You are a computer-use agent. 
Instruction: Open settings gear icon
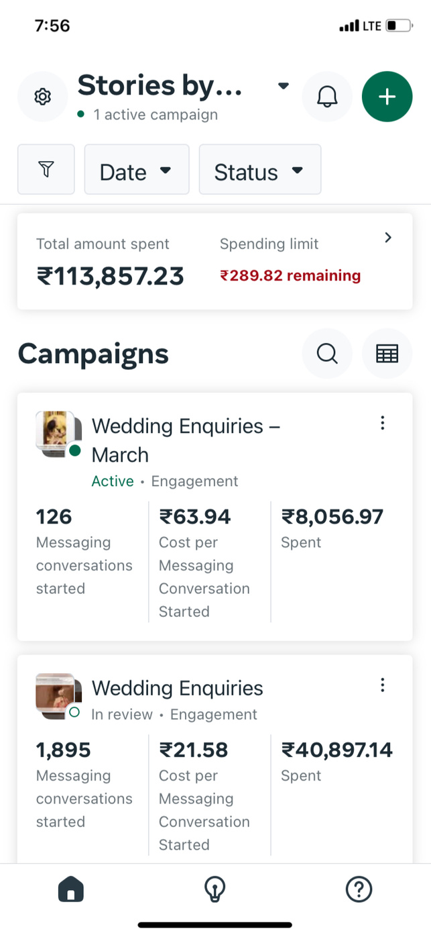point(43,97)
